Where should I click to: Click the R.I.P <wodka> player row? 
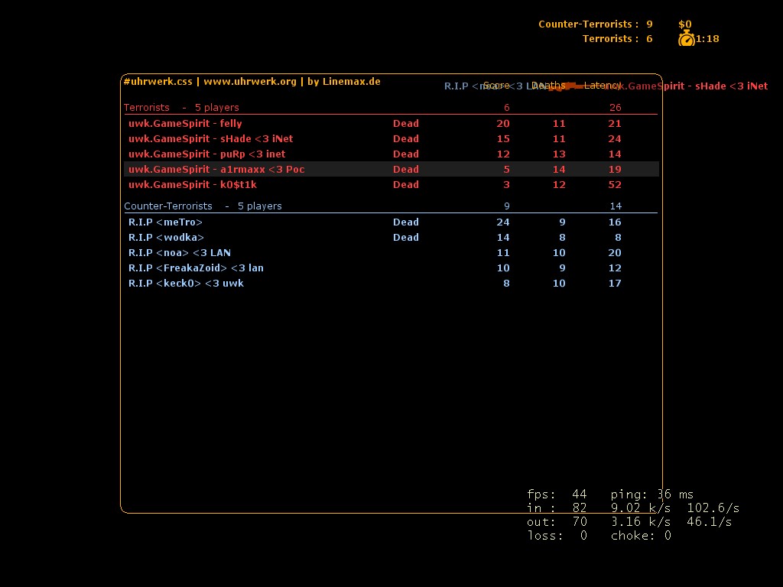coord(166,237)
